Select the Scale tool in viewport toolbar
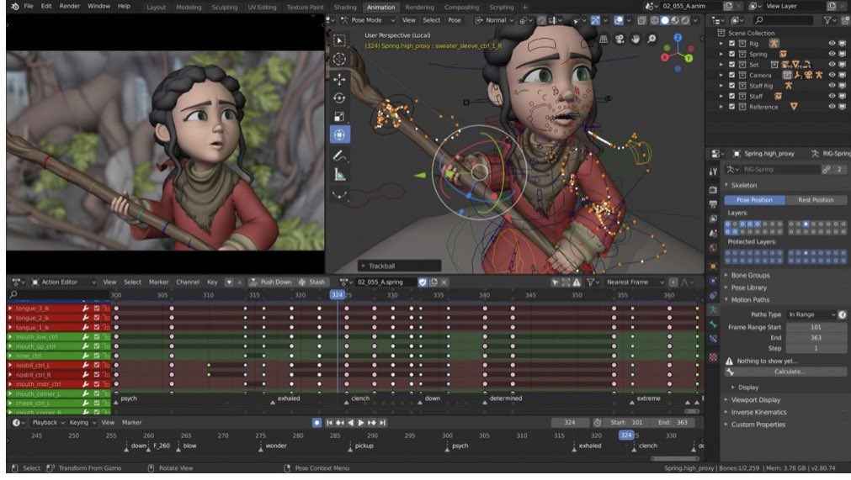This screenshot has width=851, height=480. 340,117
